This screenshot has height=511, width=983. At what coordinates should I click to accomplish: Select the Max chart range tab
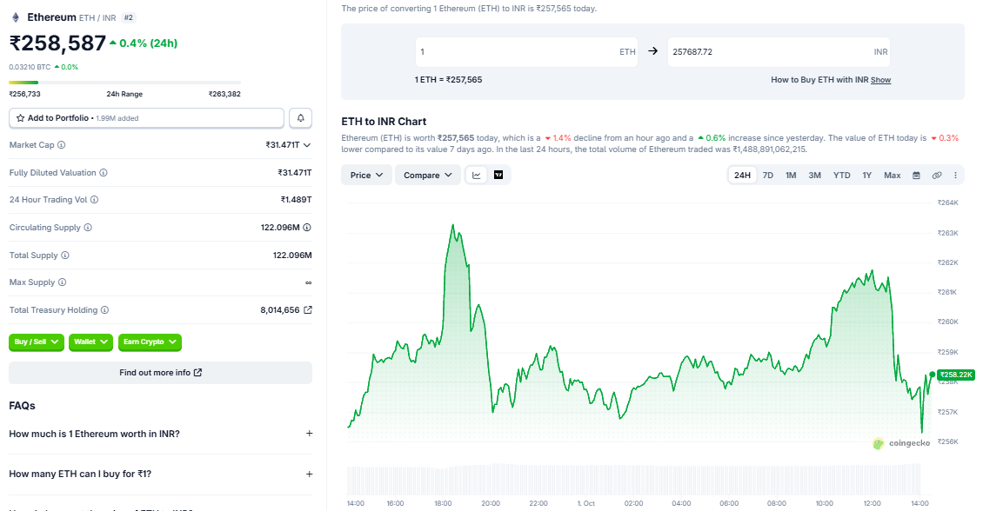coord(893,176)
